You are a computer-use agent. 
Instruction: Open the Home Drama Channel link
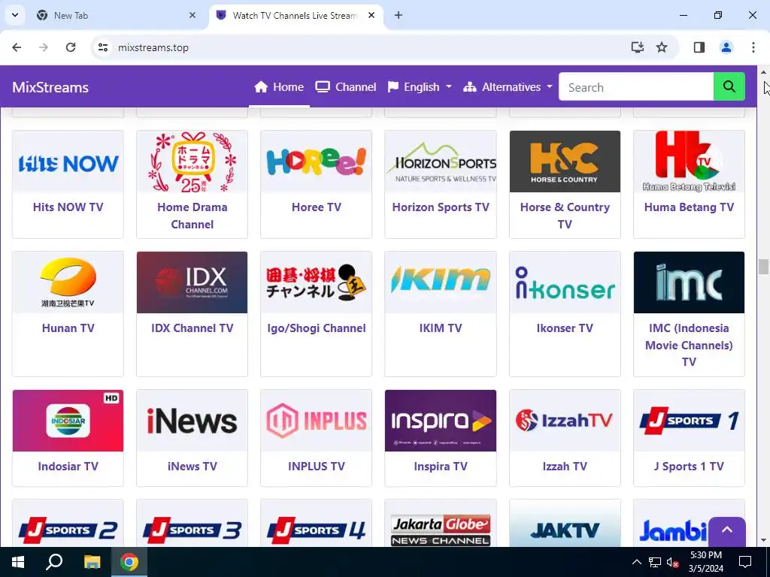tap(192, 216)
